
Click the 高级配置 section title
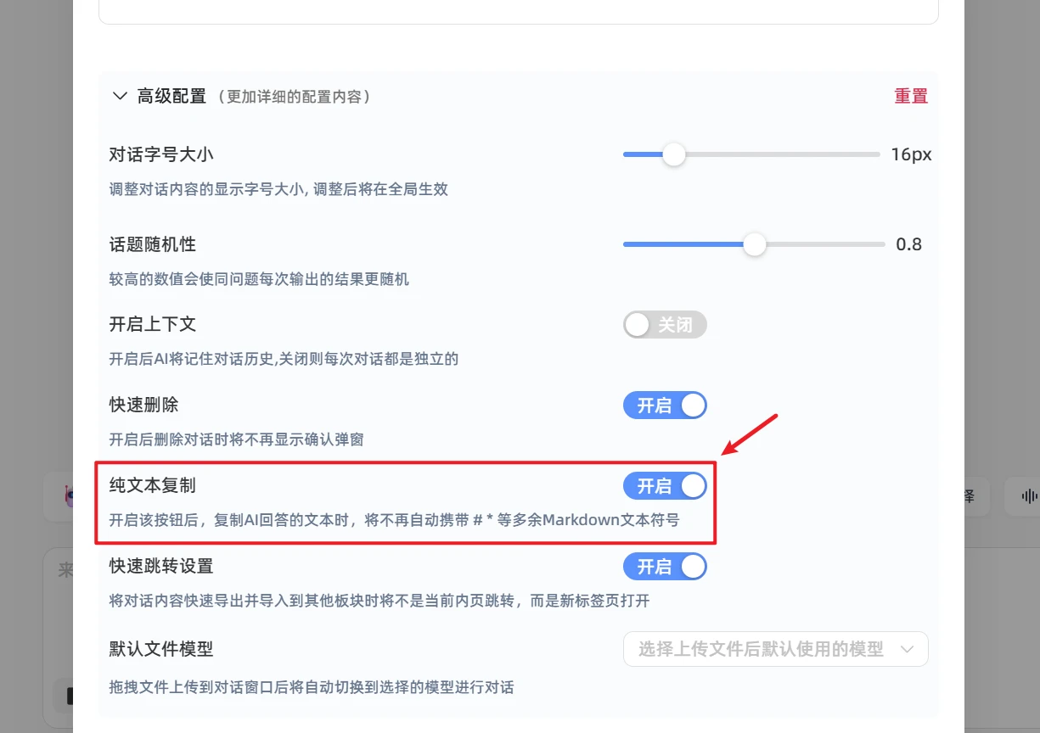pos(171,97)
